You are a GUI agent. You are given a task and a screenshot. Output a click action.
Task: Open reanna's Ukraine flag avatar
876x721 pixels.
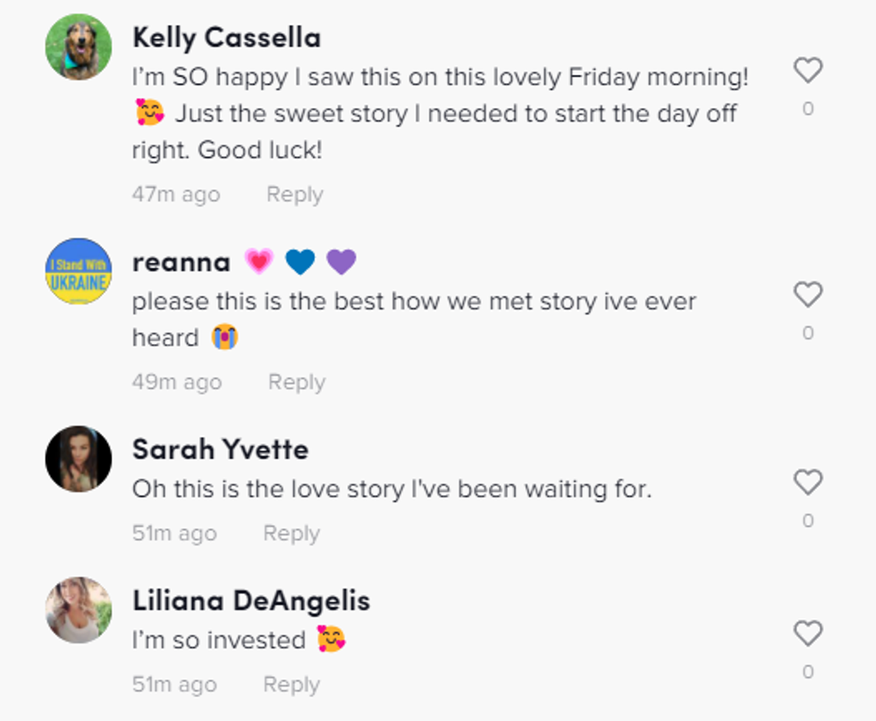click(79, 271)
